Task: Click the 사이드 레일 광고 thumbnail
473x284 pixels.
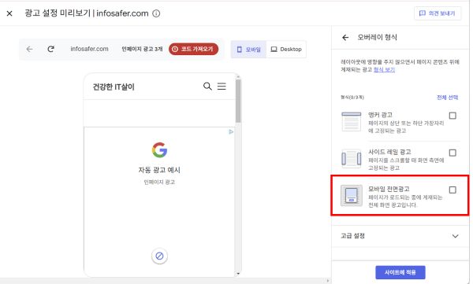Action: (x=352, y=159)
